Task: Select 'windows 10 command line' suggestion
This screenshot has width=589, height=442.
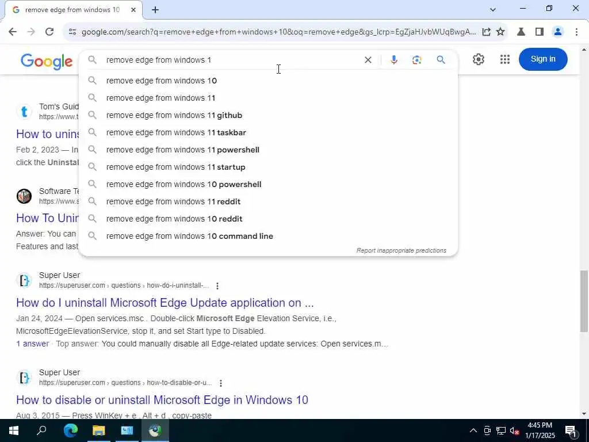Action: point(269,237)
